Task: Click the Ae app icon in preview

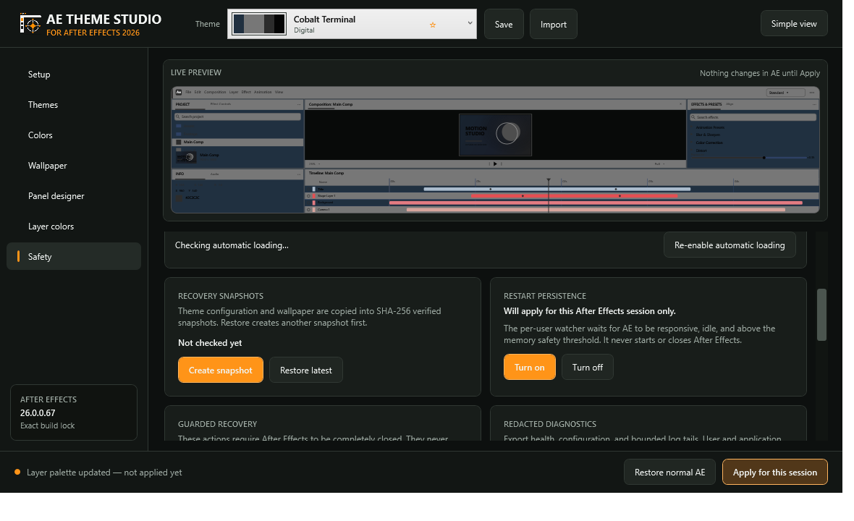Action: tap(179, 92)
